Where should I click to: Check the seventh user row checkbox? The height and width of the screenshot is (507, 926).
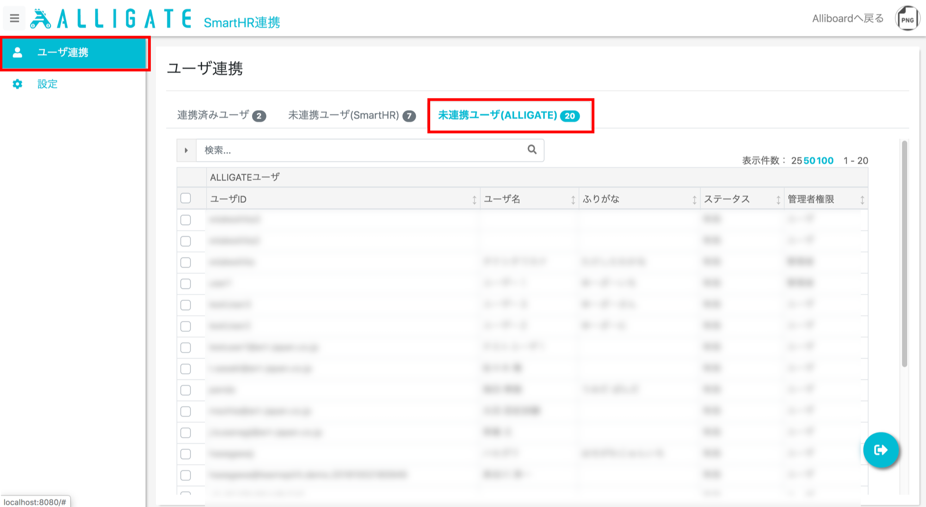(185, 348)
